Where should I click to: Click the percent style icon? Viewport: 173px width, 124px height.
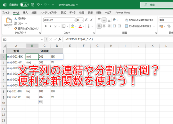(169, 26)
